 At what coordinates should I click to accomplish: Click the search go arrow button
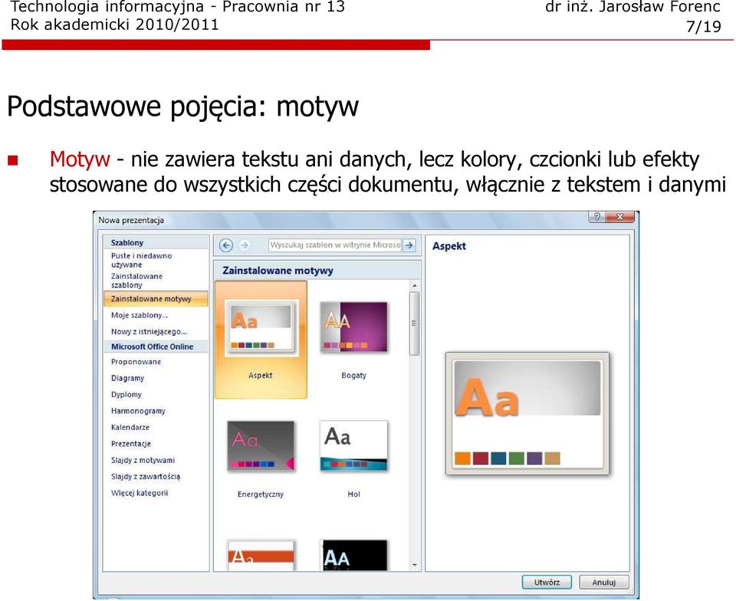click(409, 245)
